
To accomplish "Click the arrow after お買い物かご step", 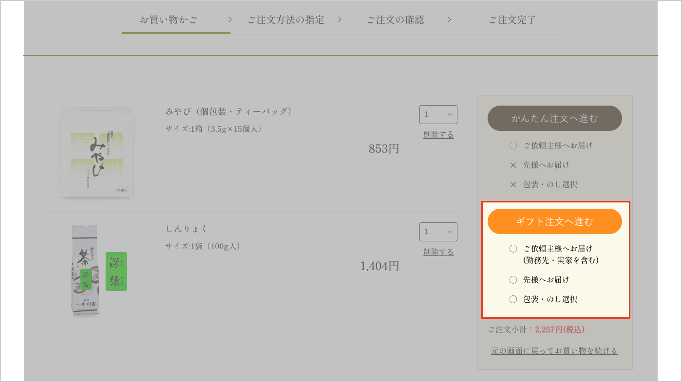I will tap(230, 19).
